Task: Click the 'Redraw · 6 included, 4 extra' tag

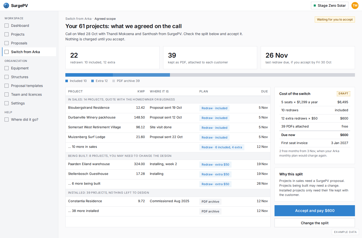Action: click(222, 147)
